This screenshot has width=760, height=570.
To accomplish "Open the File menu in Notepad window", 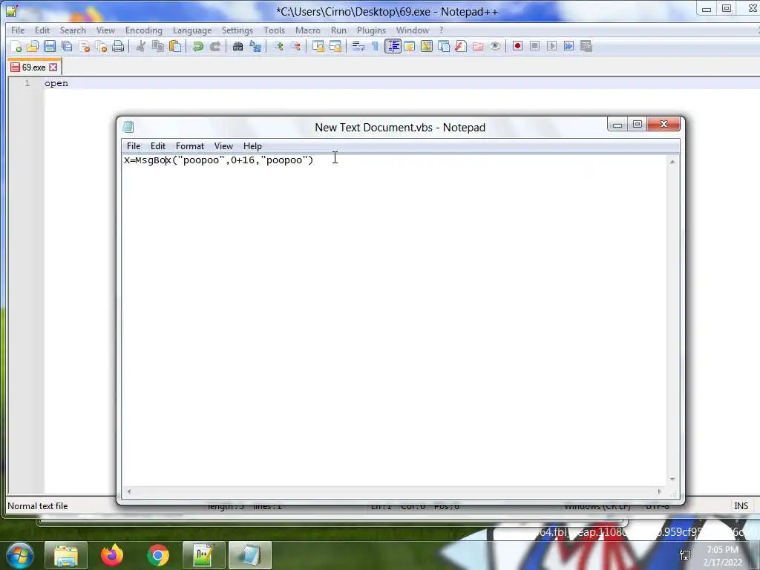I will point(134,146).
